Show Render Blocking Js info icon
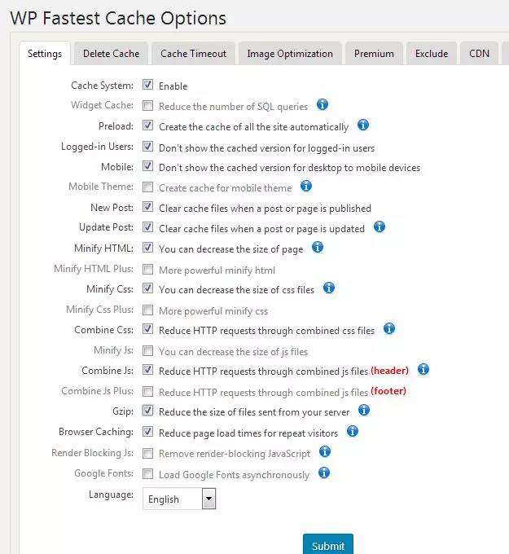509x554 pixels. tap(325, 451)
